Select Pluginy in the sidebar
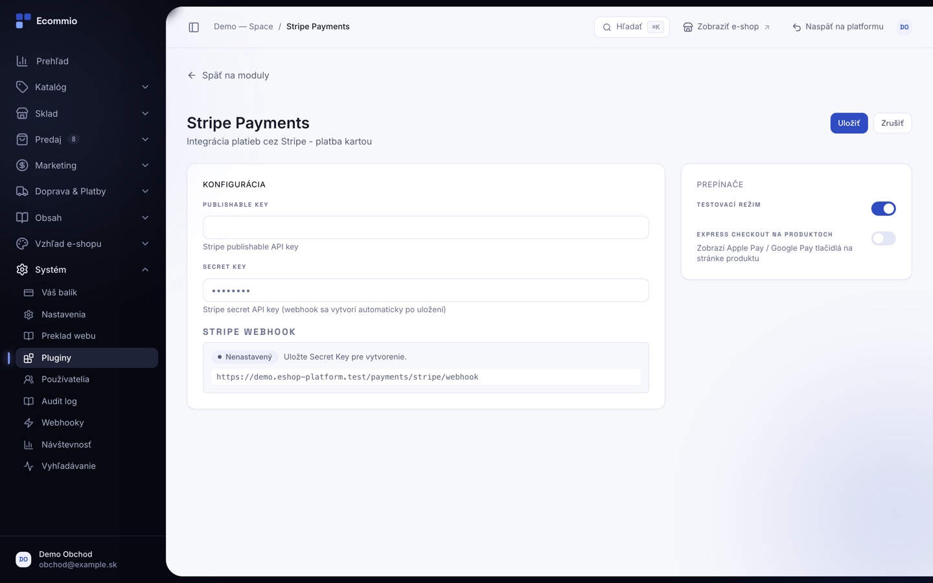Image resolution: width=933 pixels, height=583 pixels. (x=87, y=358)
